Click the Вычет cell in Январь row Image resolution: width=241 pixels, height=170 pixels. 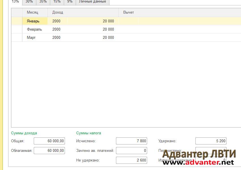click(180, 21)
